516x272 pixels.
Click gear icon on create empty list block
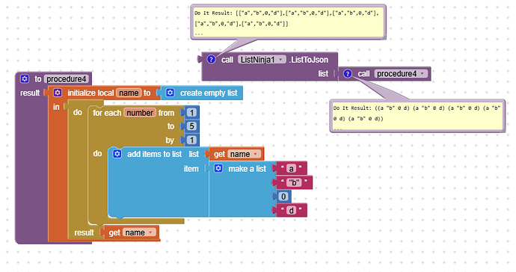coord(171,93)
